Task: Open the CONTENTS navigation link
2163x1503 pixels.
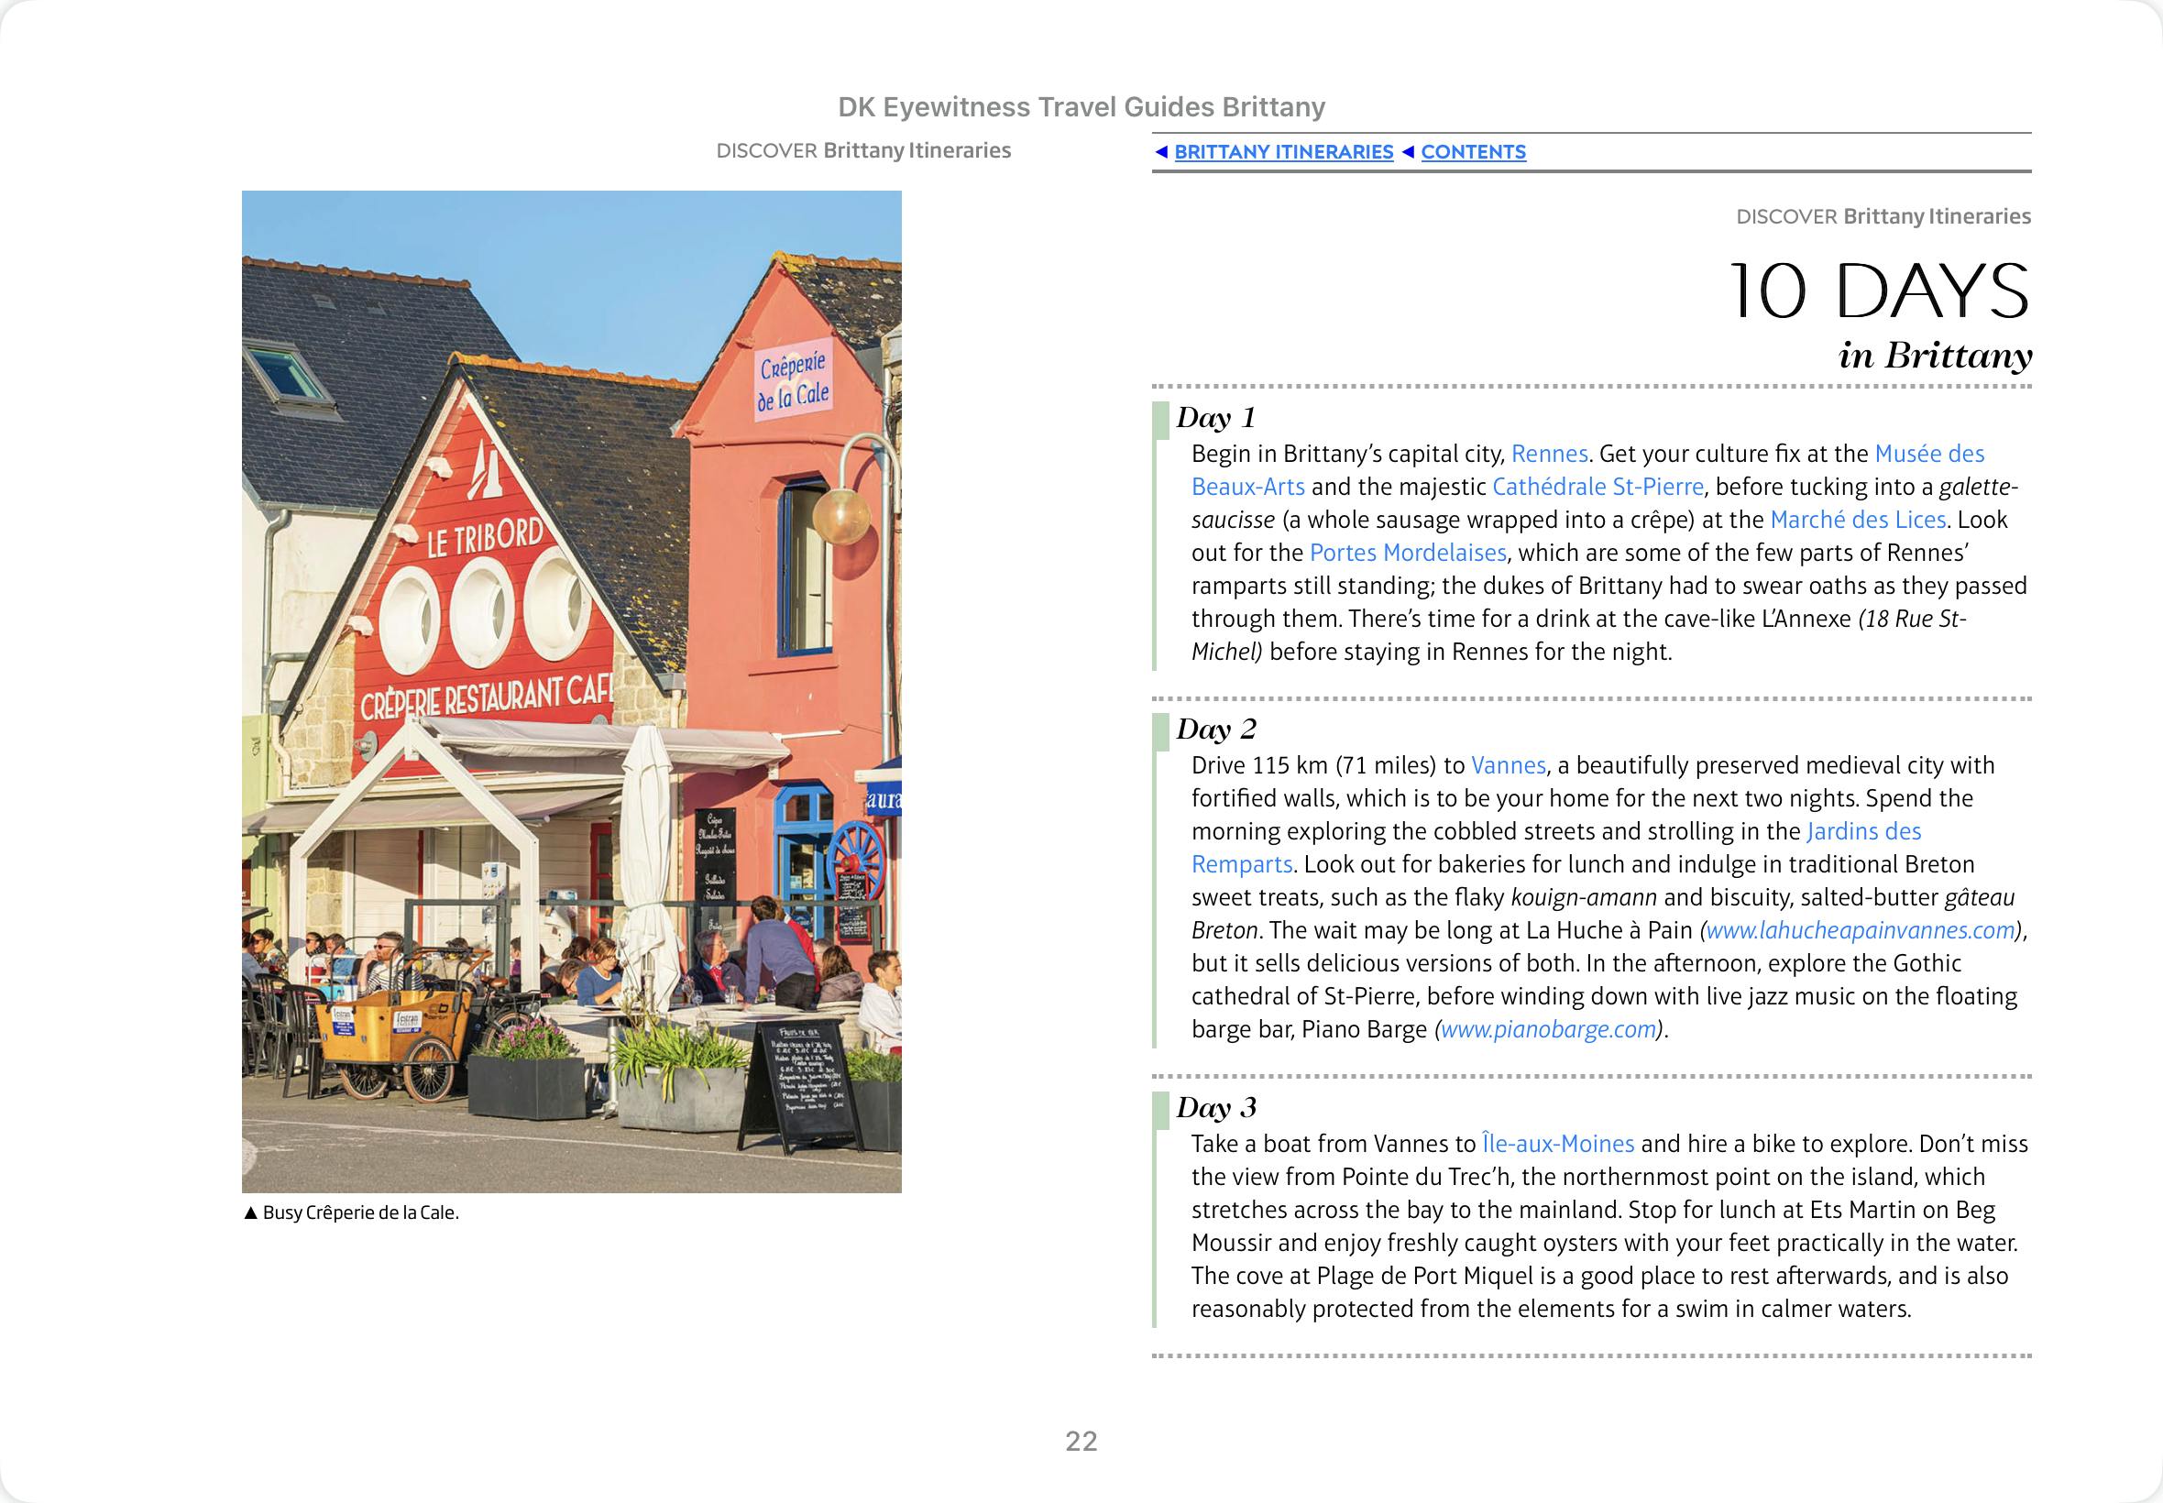Action: click(1473, 151)
